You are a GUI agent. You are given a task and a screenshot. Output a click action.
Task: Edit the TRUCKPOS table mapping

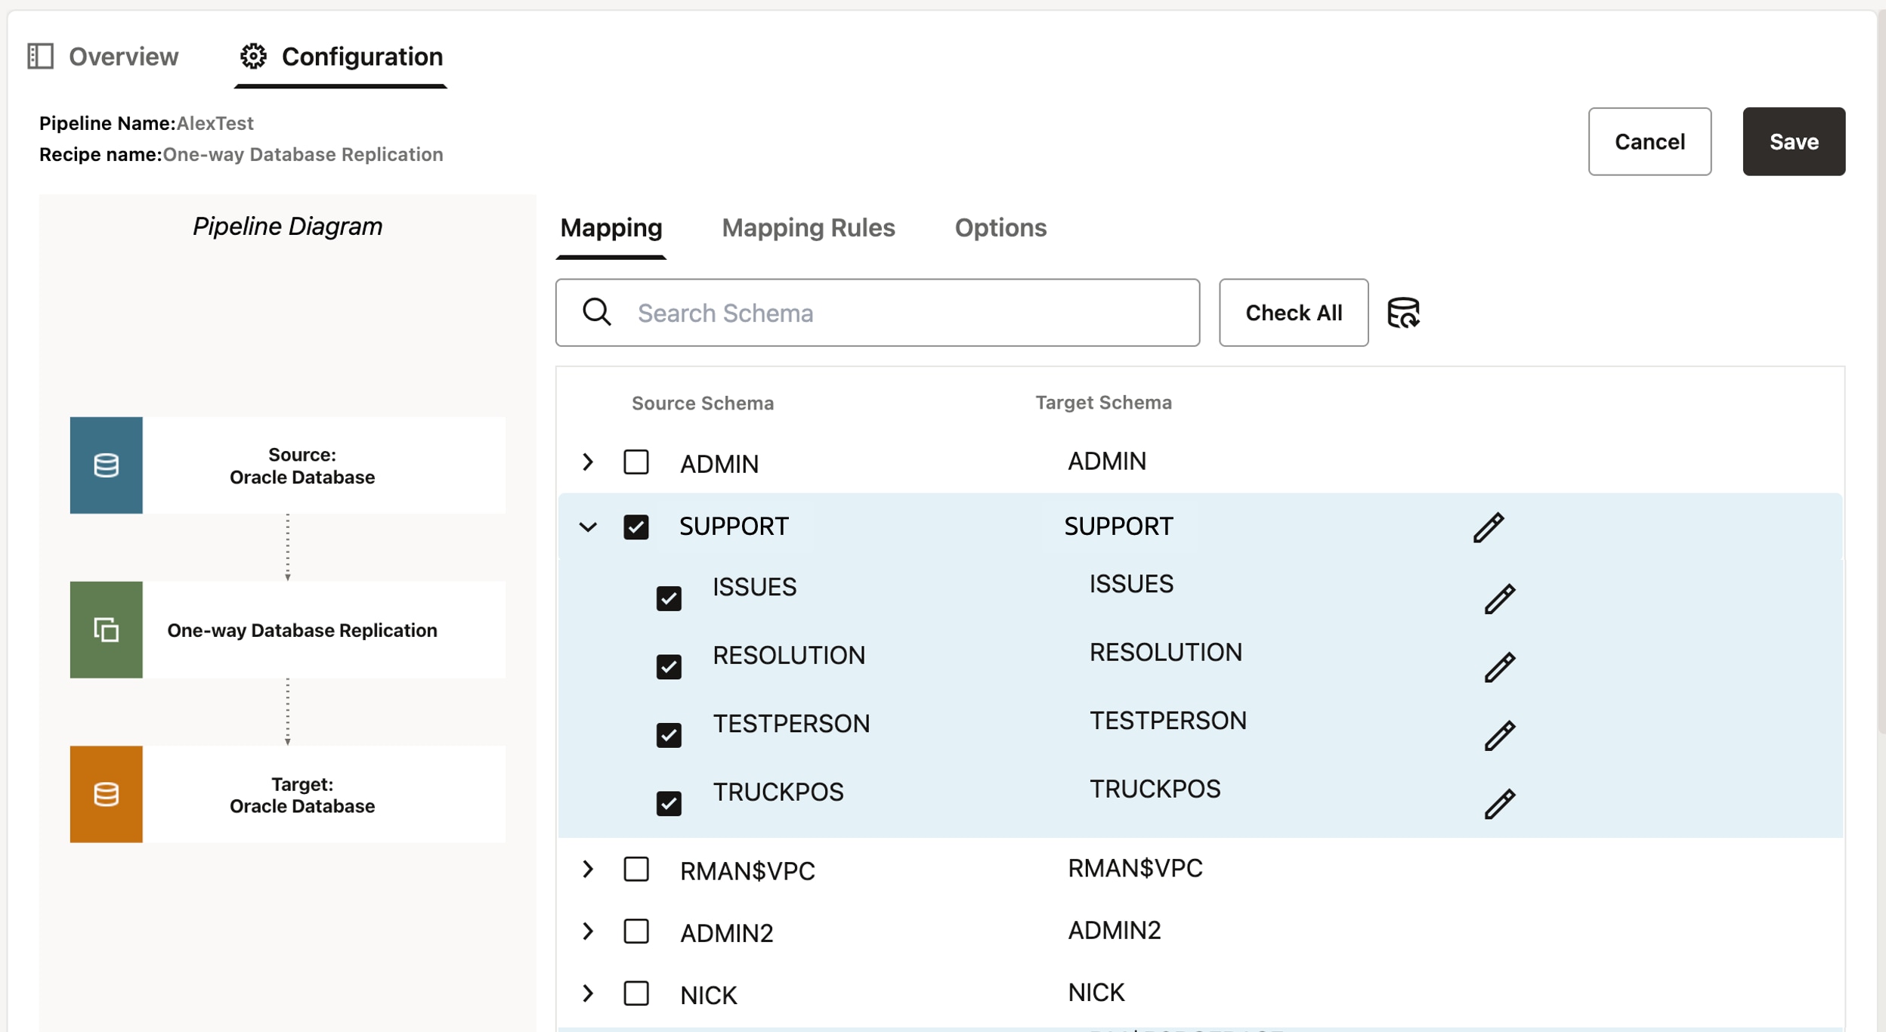1499,804
